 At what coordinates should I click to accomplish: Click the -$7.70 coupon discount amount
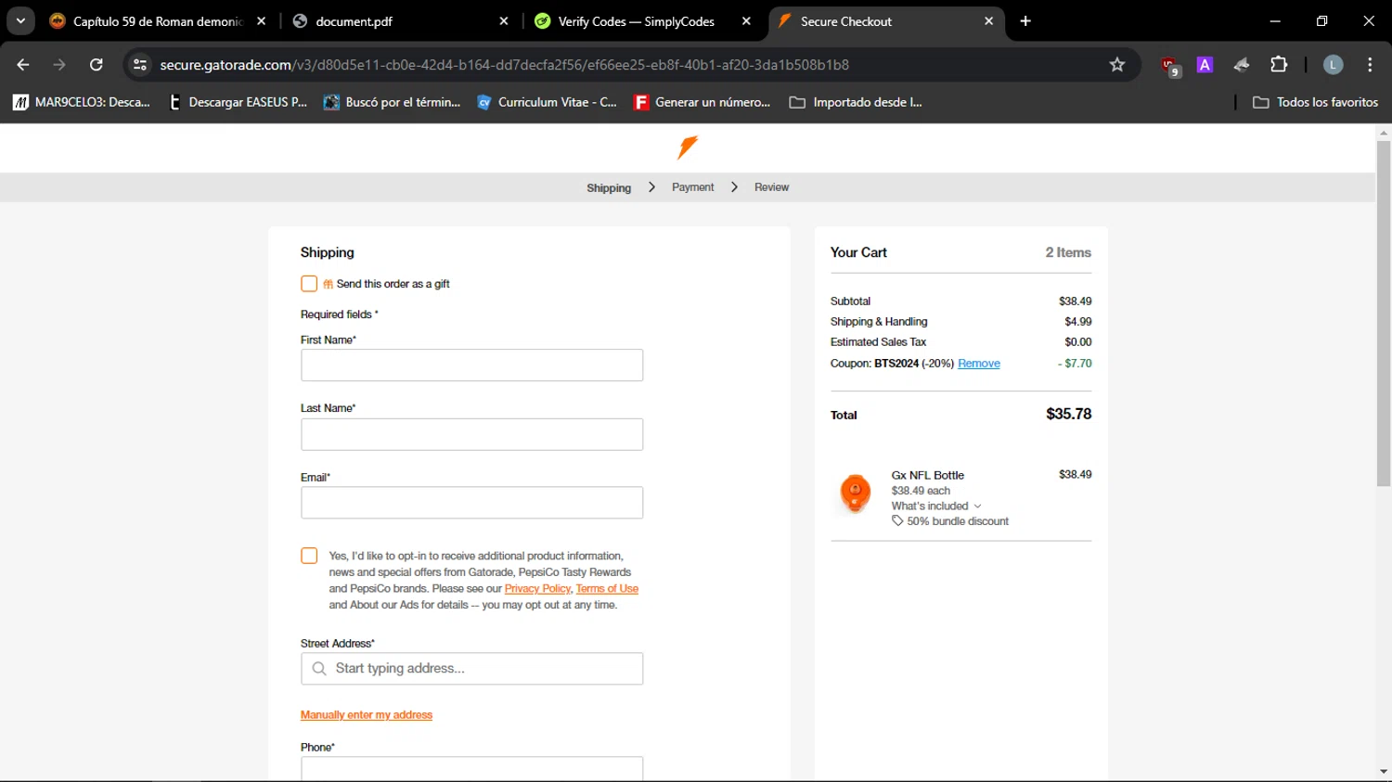tap(1075, 364)
